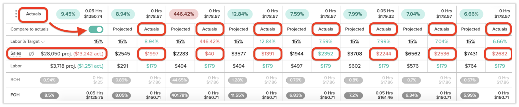Viewport: 519px width, 107px height.
Task: Open the three-dot options menu
Action: (x=16, y=14)
